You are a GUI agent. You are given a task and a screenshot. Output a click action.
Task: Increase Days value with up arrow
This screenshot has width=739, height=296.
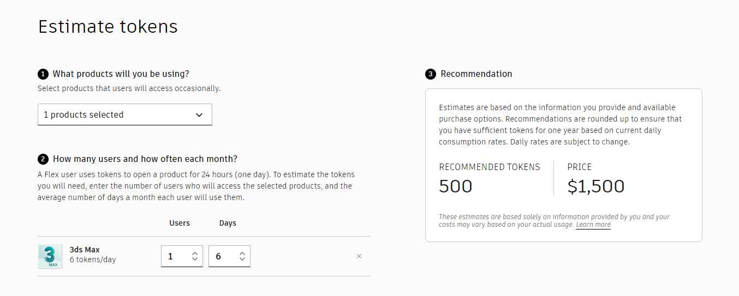(x=242, y=253)
